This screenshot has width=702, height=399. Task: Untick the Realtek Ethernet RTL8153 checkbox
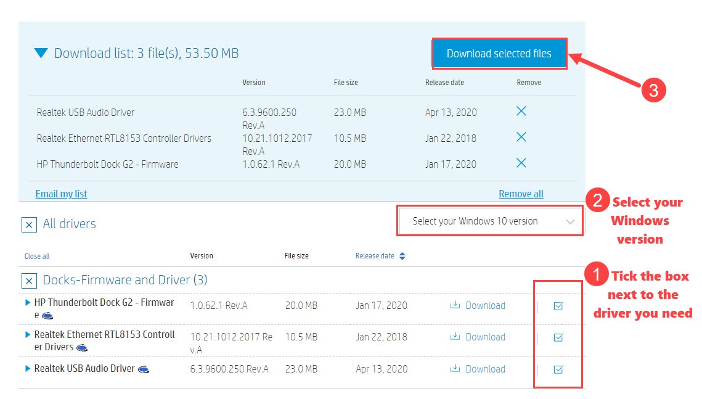coord(558,337)
